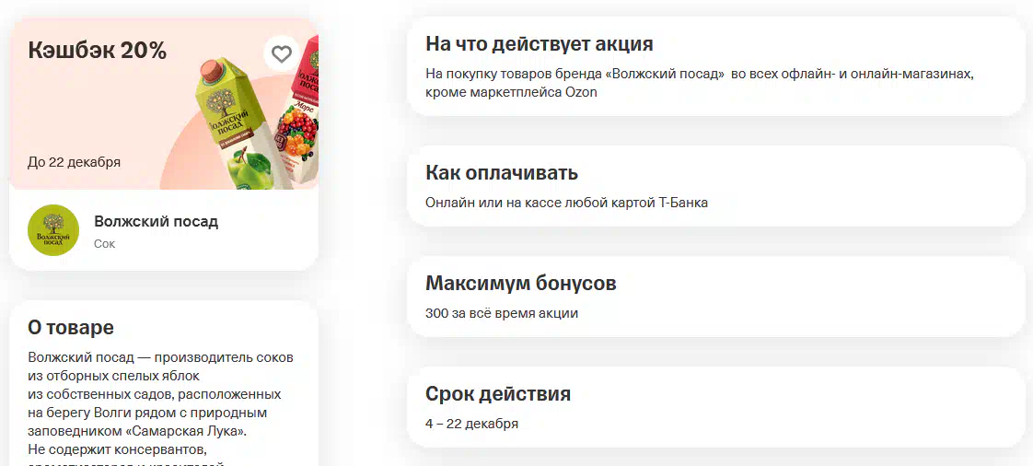This screenshot has width=1033, height=466.
Task: Click the 4 – 22 декабря period text
Action: [471, 424]
